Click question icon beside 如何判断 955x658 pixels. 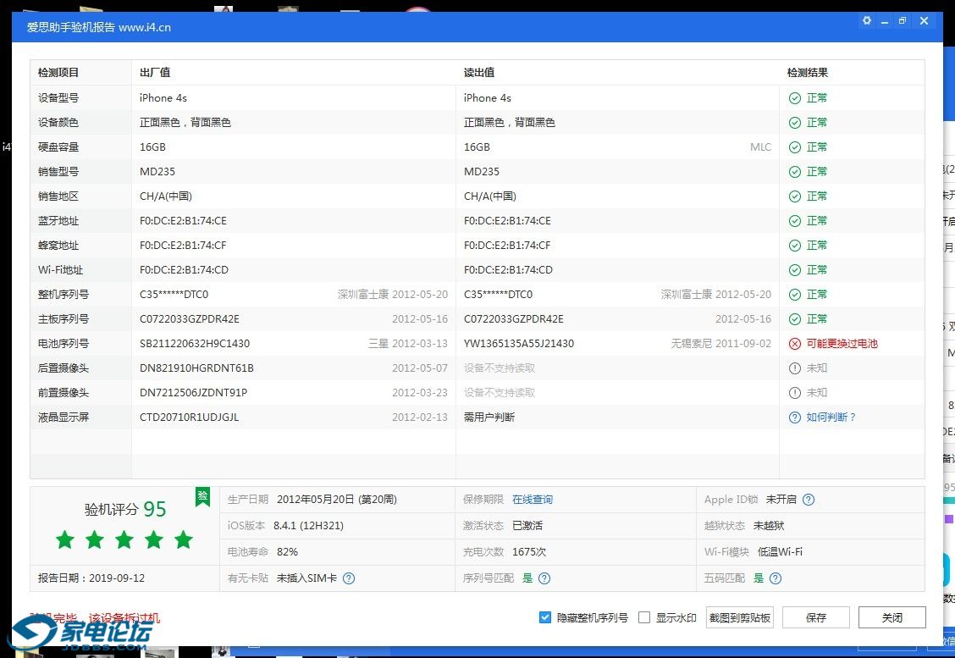(x=794, y=417)
